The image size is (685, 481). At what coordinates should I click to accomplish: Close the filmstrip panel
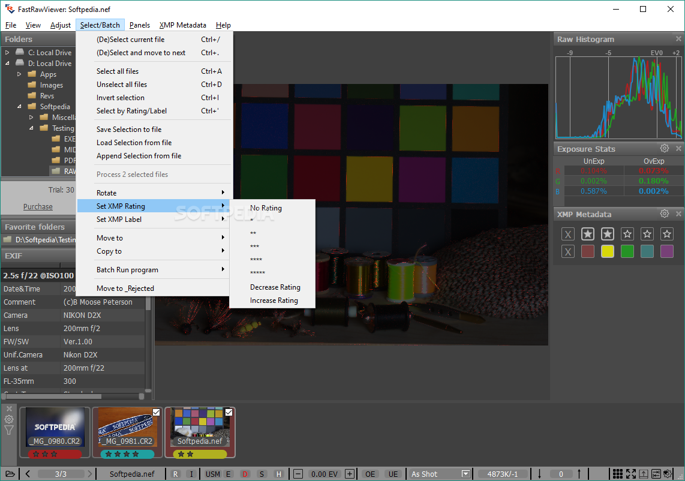[x=9, y=409]
